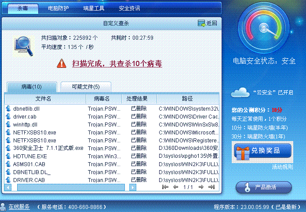Select the HDTUNE.EXE file name
The image size is (306, 212).
click(x=30, y=156)
